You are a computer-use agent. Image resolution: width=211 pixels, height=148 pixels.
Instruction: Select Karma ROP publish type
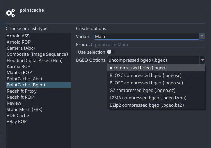pos(38,66)
